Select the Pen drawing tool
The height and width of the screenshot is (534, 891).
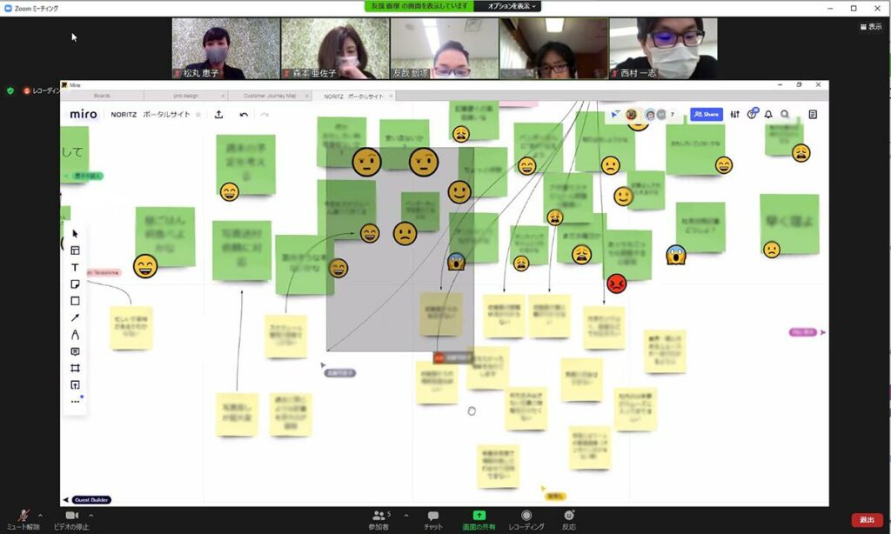click(x=75, y=335)
